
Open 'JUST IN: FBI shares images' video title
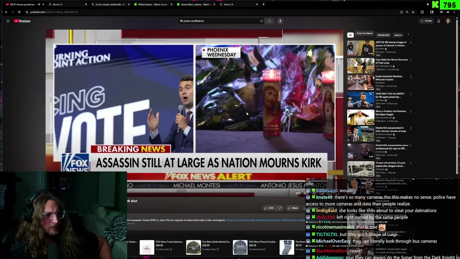[391, 44]
